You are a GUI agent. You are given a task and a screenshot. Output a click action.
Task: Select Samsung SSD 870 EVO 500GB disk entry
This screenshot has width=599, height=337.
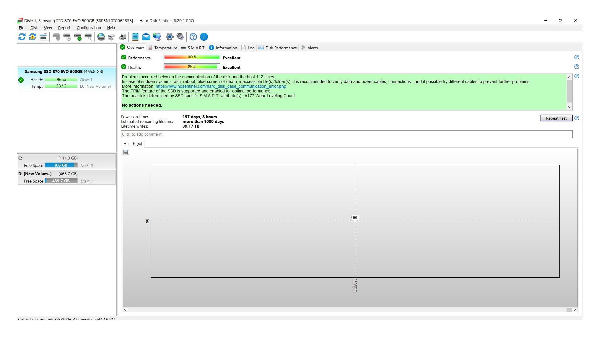tap(66, 79)
